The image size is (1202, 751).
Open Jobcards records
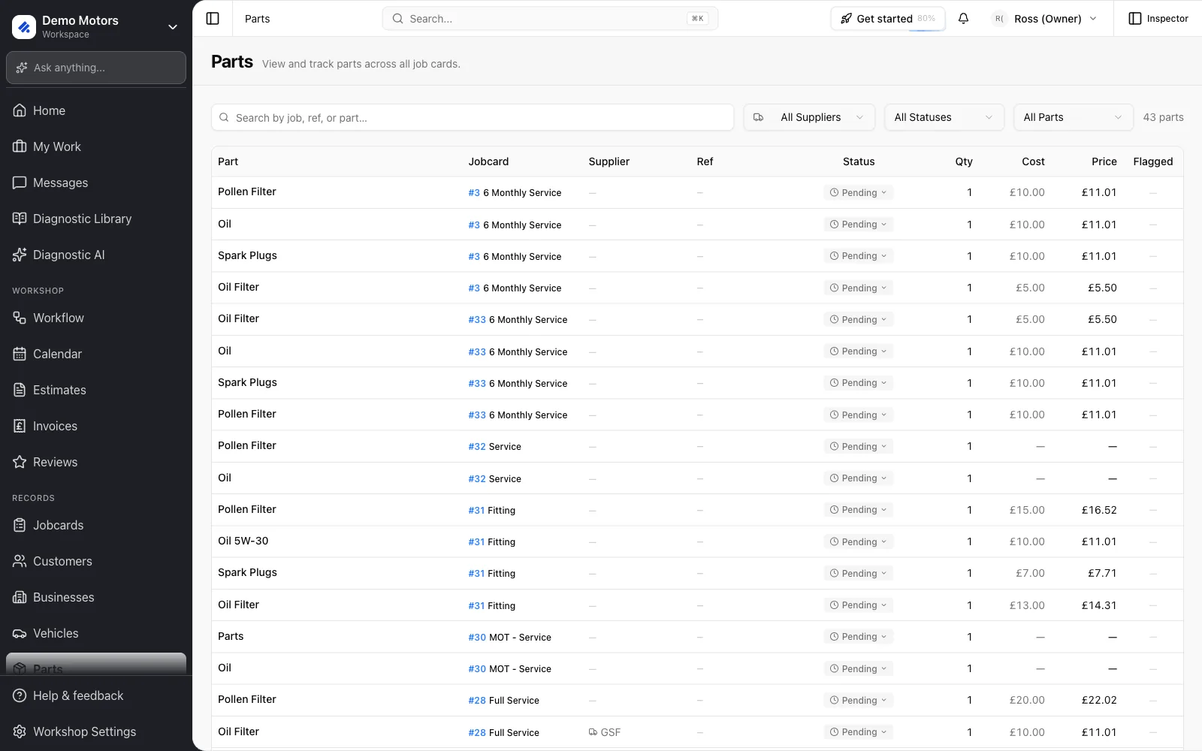pos(96,525)
